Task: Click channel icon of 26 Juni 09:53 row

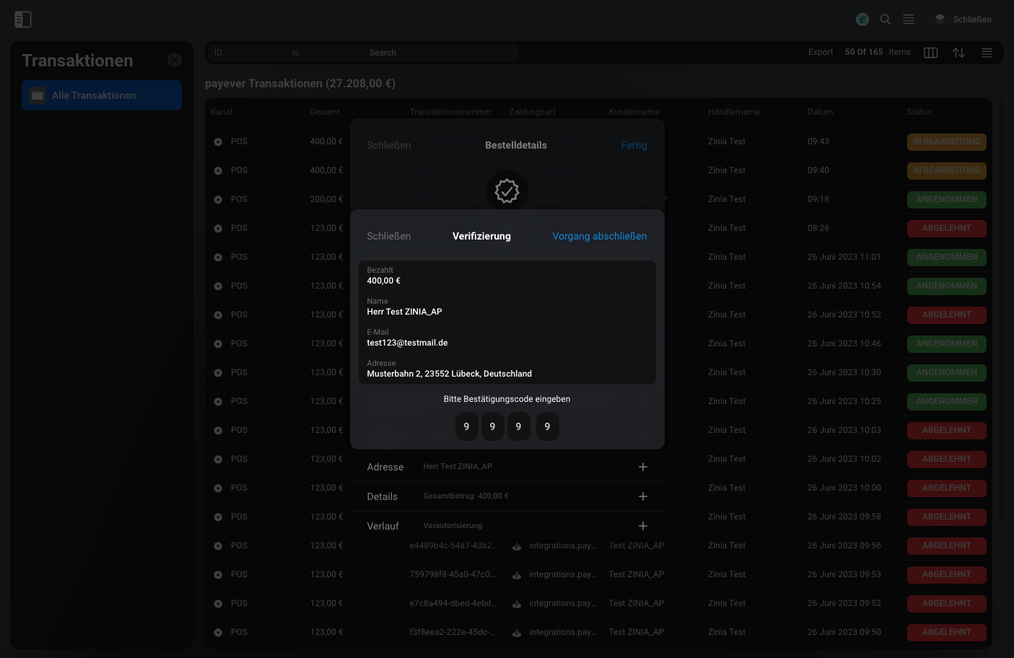Action: 218,575
